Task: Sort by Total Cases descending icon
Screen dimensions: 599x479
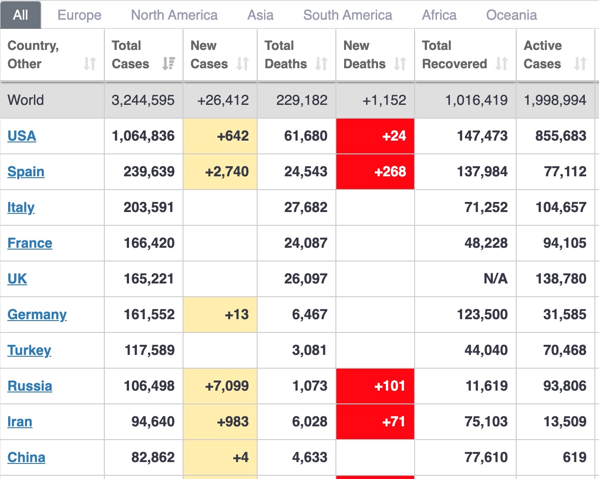Action: [168, 64]
